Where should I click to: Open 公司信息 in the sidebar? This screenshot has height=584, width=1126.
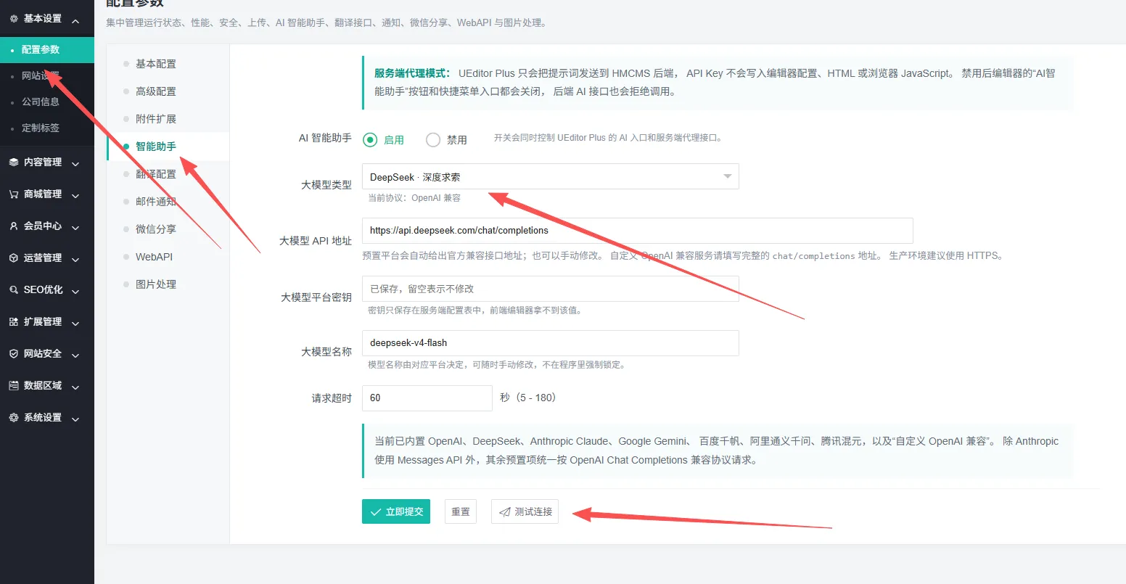pyautogui.click(x=47, y=102)
